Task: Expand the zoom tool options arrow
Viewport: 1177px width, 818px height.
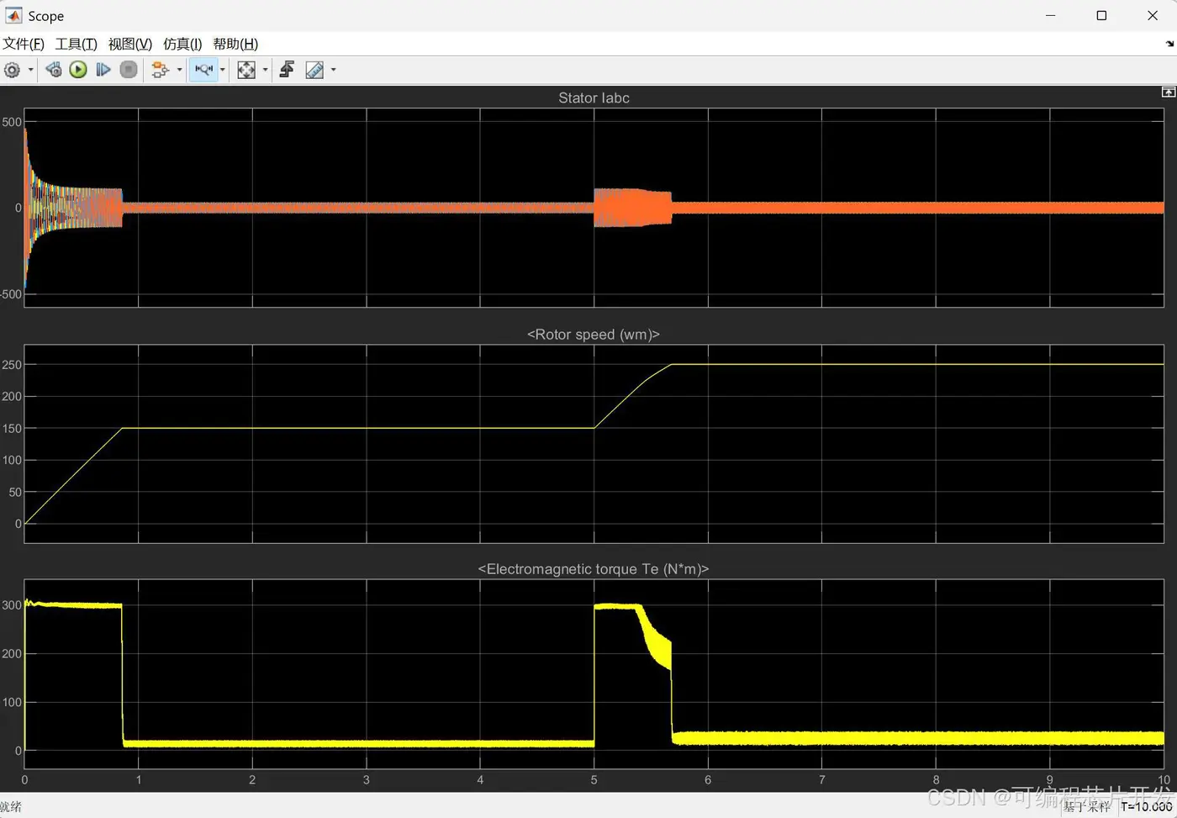Action: [223, 70]
